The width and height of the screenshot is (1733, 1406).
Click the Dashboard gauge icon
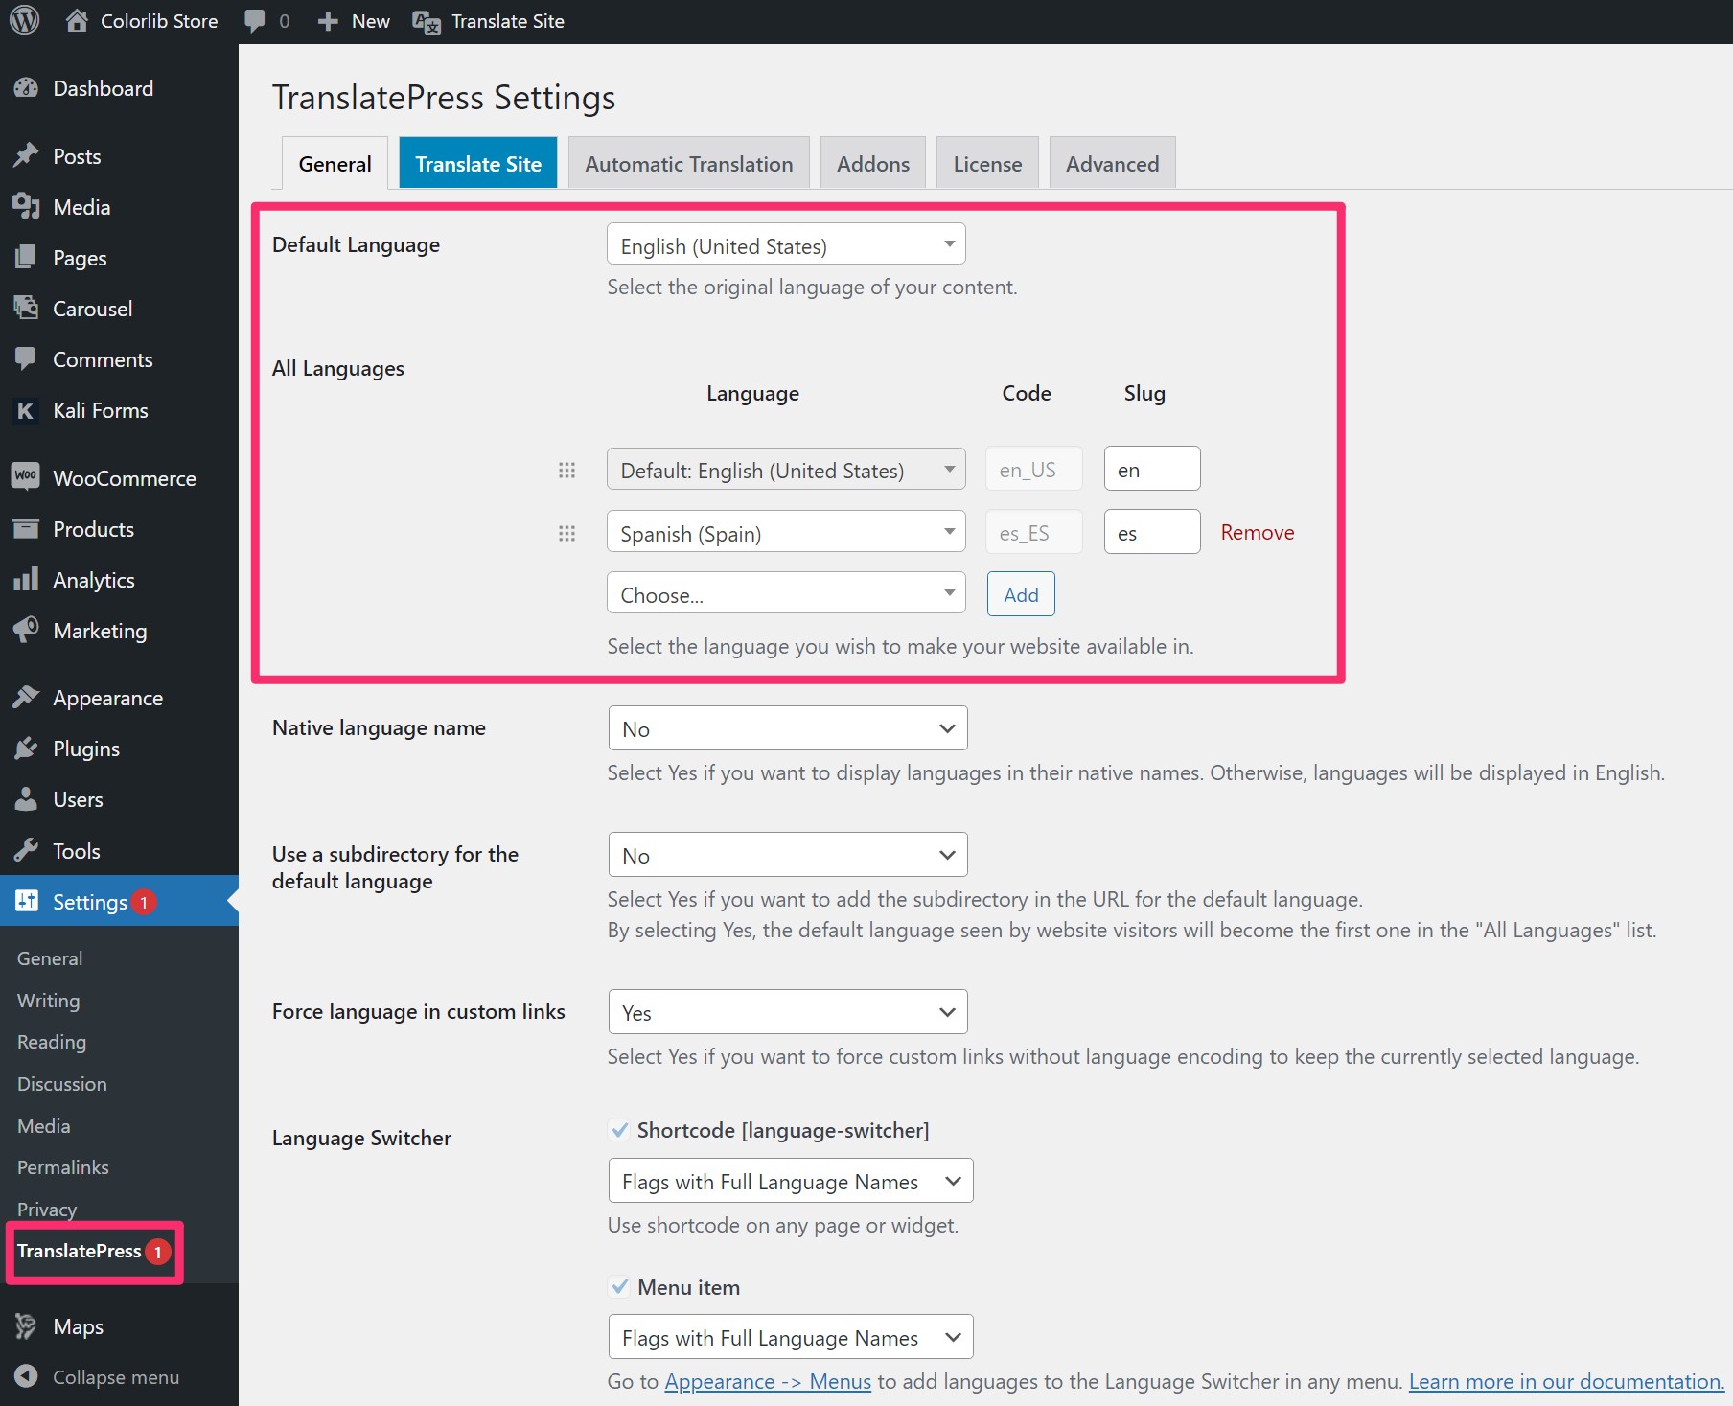[x=27, y=88]
